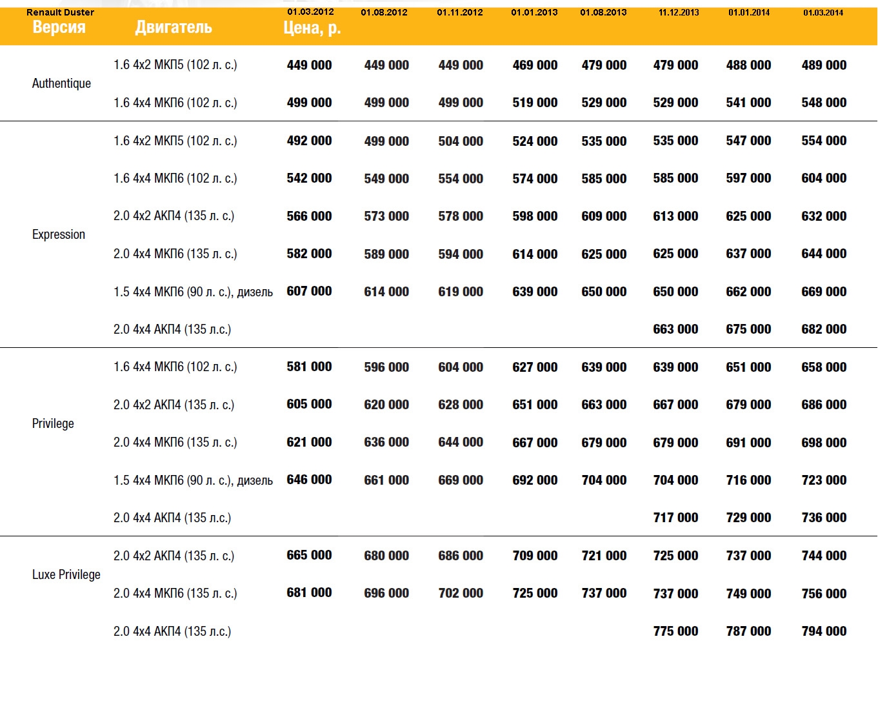
Task: Click Luxe Privilege 2.0 4x4 АКП4 (135 л.с.) label
Action: (x=172, y=631)
